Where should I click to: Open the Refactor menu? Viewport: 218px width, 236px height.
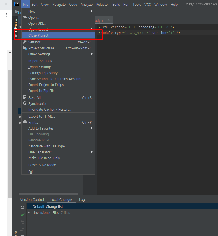point(102,4)
